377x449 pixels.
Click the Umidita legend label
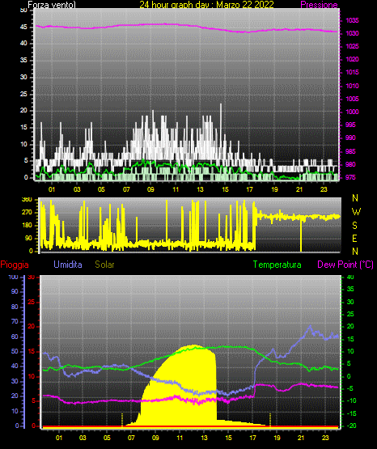pos(68,265)
